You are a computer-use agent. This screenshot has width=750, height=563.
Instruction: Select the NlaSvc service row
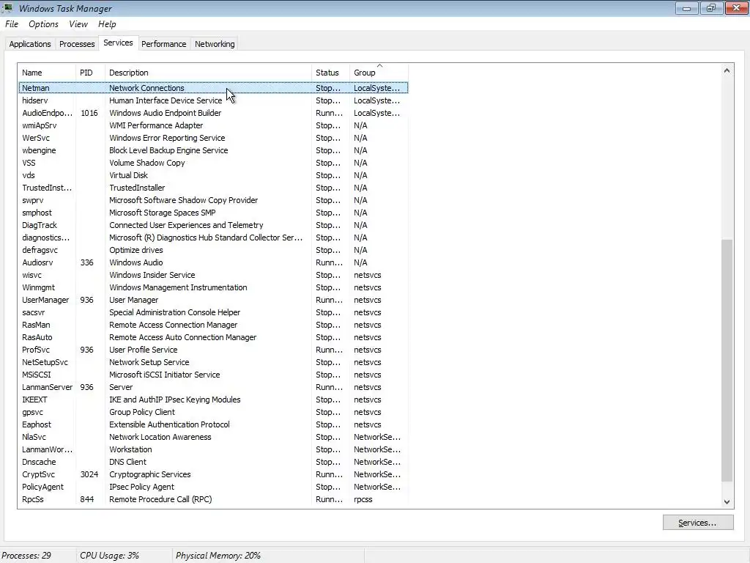click(213, 437)
